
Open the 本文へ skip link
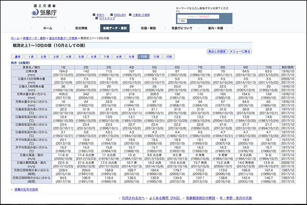(x=101, y=15)
